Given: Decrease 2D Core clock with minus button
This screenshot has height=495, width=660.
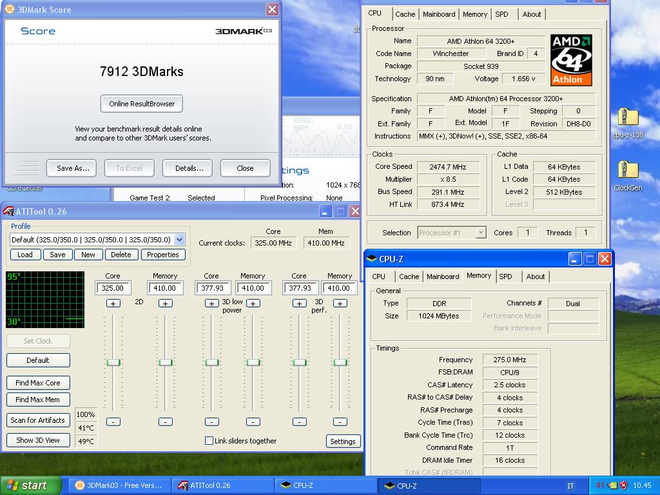Looking at the screenshot, I should point(113,422).
